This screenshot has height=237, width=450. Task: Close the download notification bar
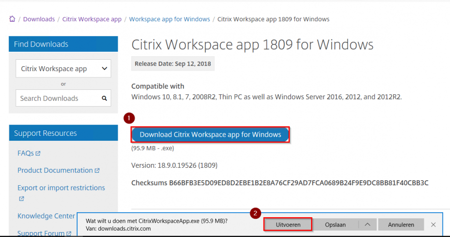433,225
